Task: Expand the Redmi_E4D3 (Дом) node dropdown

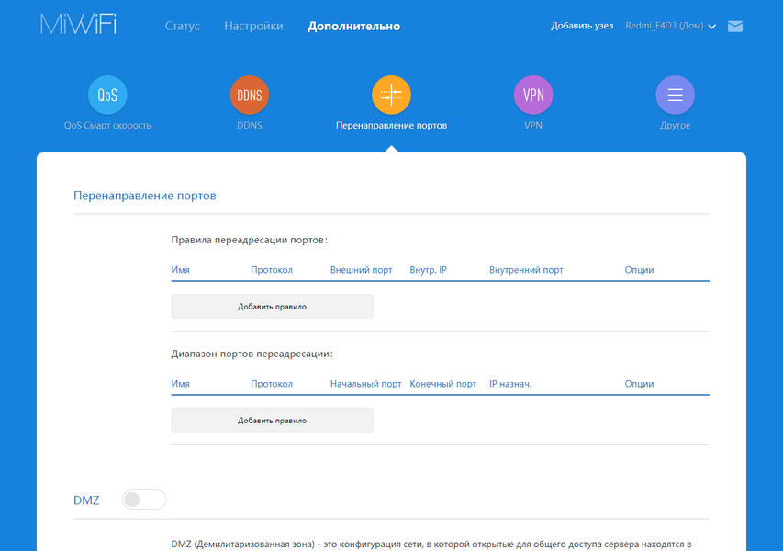Action: [x=671, y=26]
